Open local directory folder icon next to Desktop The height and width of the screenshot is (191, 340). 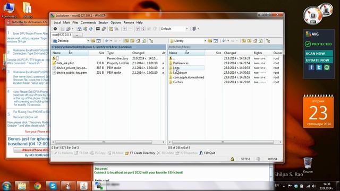coord(93,41)
